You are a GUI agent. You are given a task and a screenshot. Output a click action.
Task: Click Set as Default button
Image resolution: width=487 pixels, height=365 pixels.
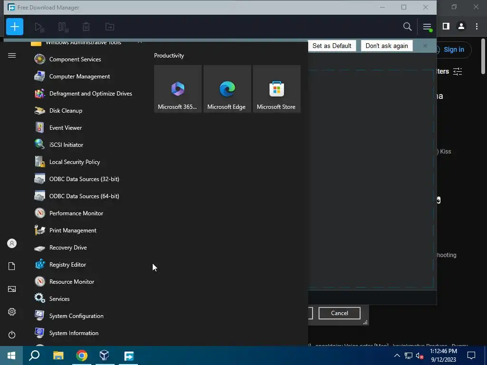331,46
